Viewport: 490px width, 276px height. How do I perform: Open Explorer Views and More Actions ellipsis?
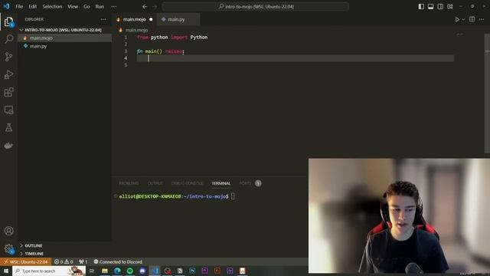point(103,19)
